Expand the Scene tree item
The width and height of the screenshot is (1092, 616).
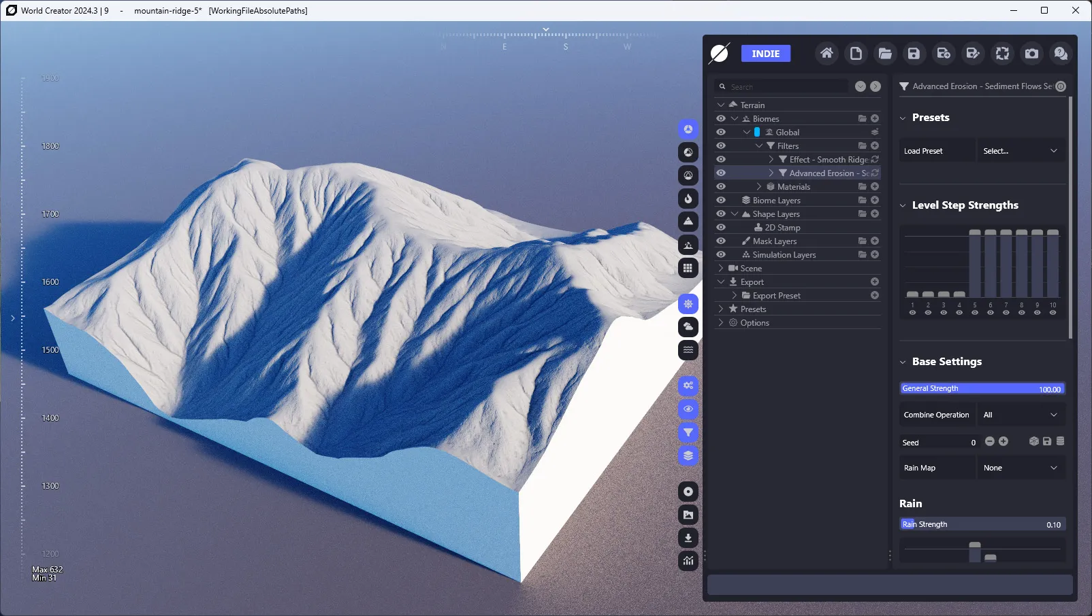pos(721,268)
